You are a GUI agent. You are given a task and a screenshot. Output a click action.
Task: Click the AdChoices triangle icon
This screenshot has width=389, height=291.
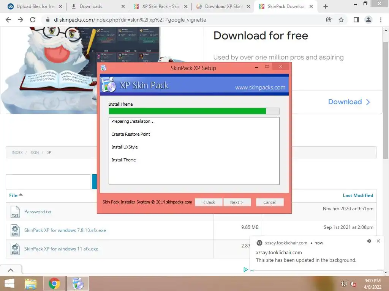246,269
